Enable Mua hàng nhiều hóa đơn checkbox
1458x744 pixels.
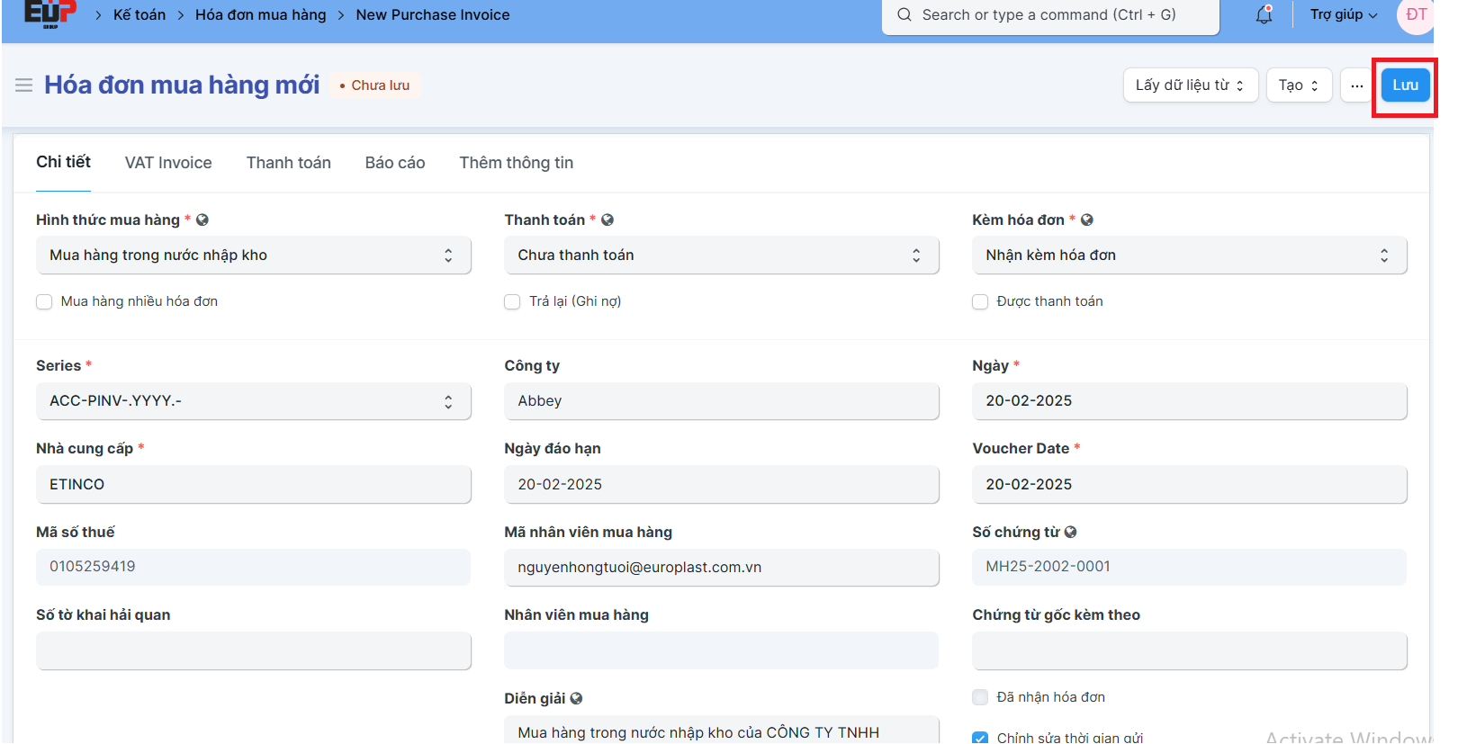[44, 301]
